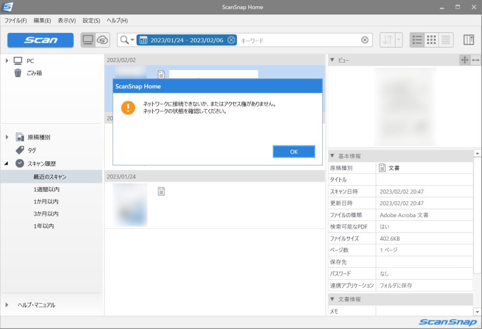Collapse the スキャン履歴 node
This screenshot has height=329, width=482.
[x=7, y=164]
